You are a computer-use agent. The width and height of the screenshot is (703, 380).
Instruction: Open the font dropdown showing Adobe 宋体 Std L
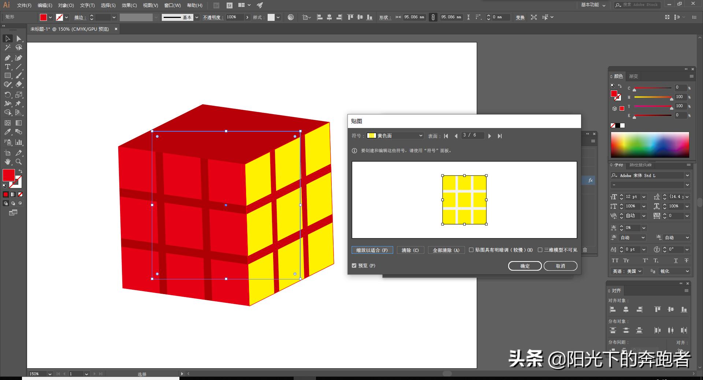(687, 176)
